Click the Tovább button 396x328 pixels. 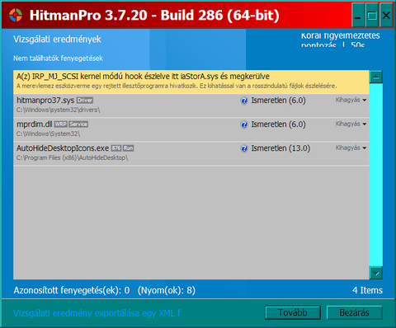293,312
